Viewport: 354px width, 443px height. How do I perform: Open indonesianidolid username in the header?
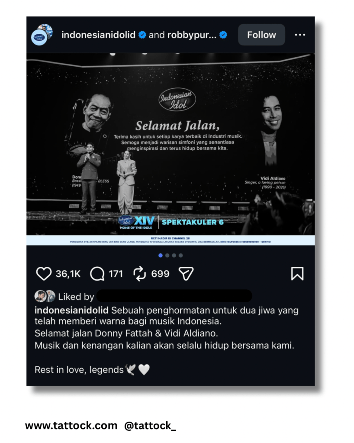tap(98, 35)
